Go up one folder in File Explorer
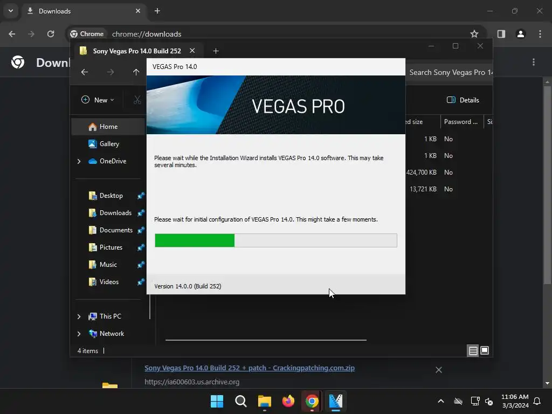 (136, 72)
